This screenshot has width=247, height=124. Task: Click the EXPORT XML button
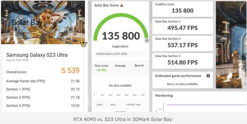[134, 105]
